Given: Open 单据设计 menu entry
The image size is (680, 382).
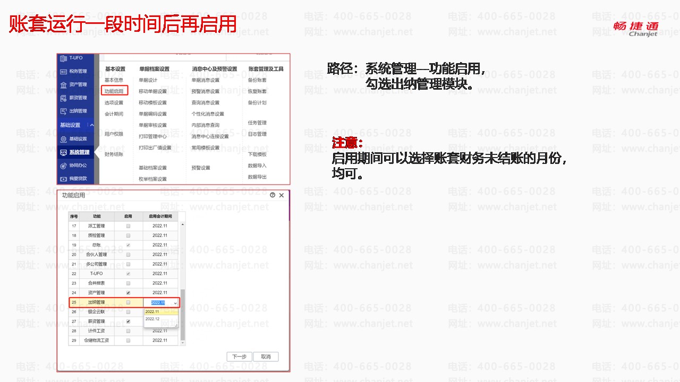Looking at the screenshot, I should pyautogui.click(x=148, y=80).
